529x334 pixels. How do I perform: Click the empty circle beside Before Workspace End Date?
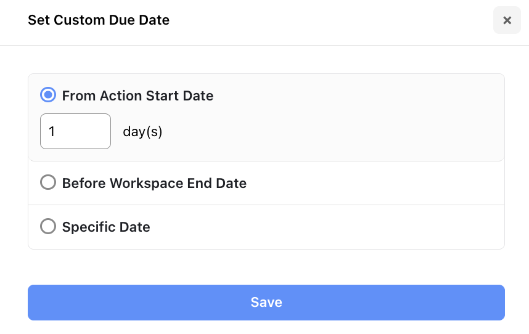click(x=48, y=183)
